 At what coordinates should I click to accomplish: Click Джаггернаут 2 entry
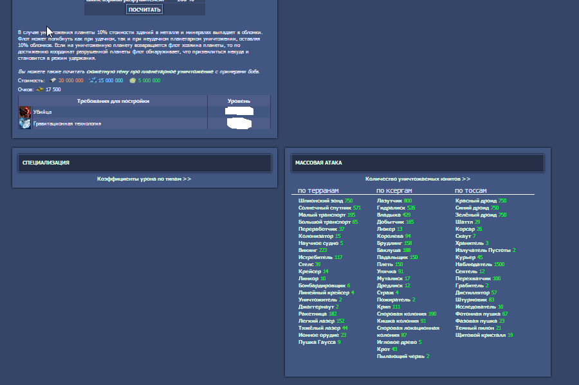pyautogui.click(x=318, y=307)
